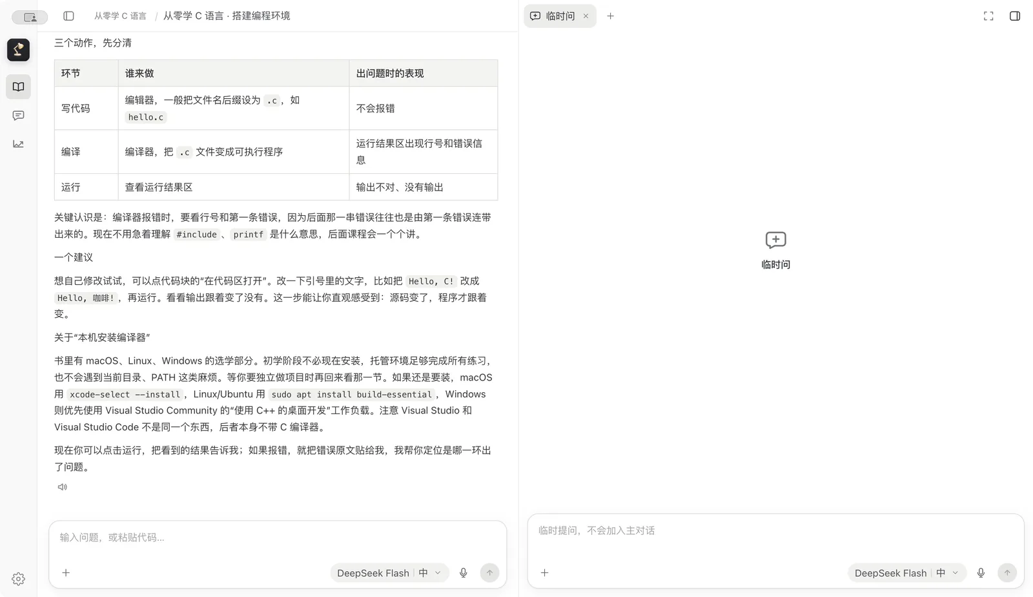Image resolution: width=1033 pixels, height=597 pixels.
Task: Enter fullscreen with the expand icon
Action: [x=988, y=16]
